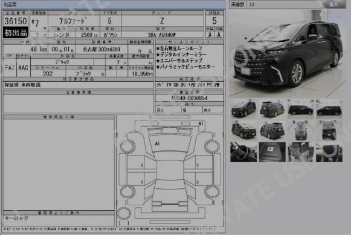The image size is (351, 235).
Task: View the straight-on front view thumbnail
Action: coord(301,130)
